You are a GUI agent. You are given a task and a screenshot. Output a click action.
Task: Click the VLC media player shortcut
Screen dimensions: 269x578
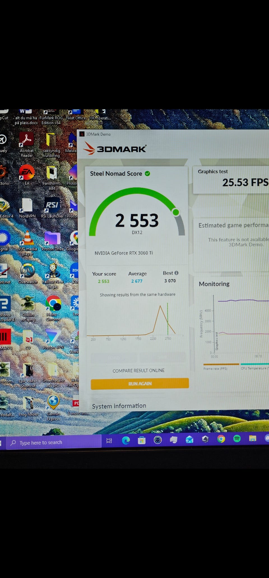click(x=27, y=243)
